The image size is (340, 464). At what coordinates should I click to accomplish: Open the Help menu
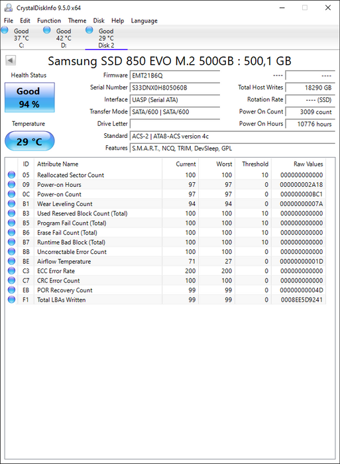[x=117, y=21]
